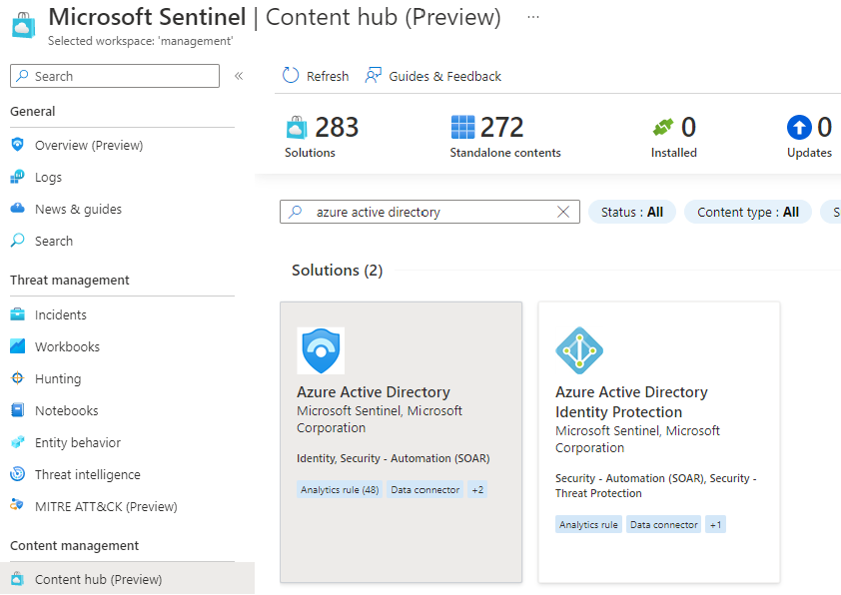The height and width of the screenshot is (595, 841).
Task: Click the Standalone contents grid icon
Action: pos(462,128)
